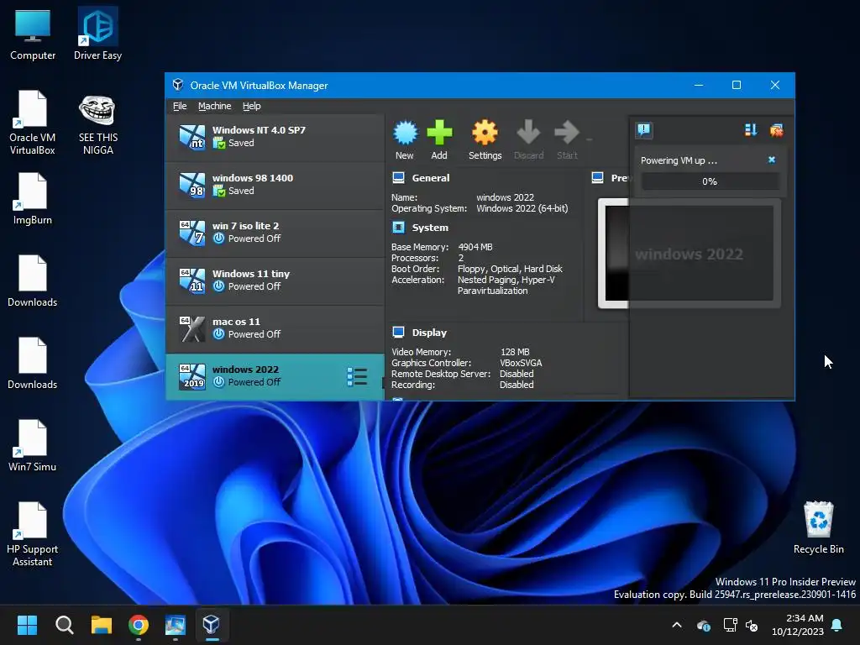Click the mac os 11 machine OS icon

pos(192,328)
